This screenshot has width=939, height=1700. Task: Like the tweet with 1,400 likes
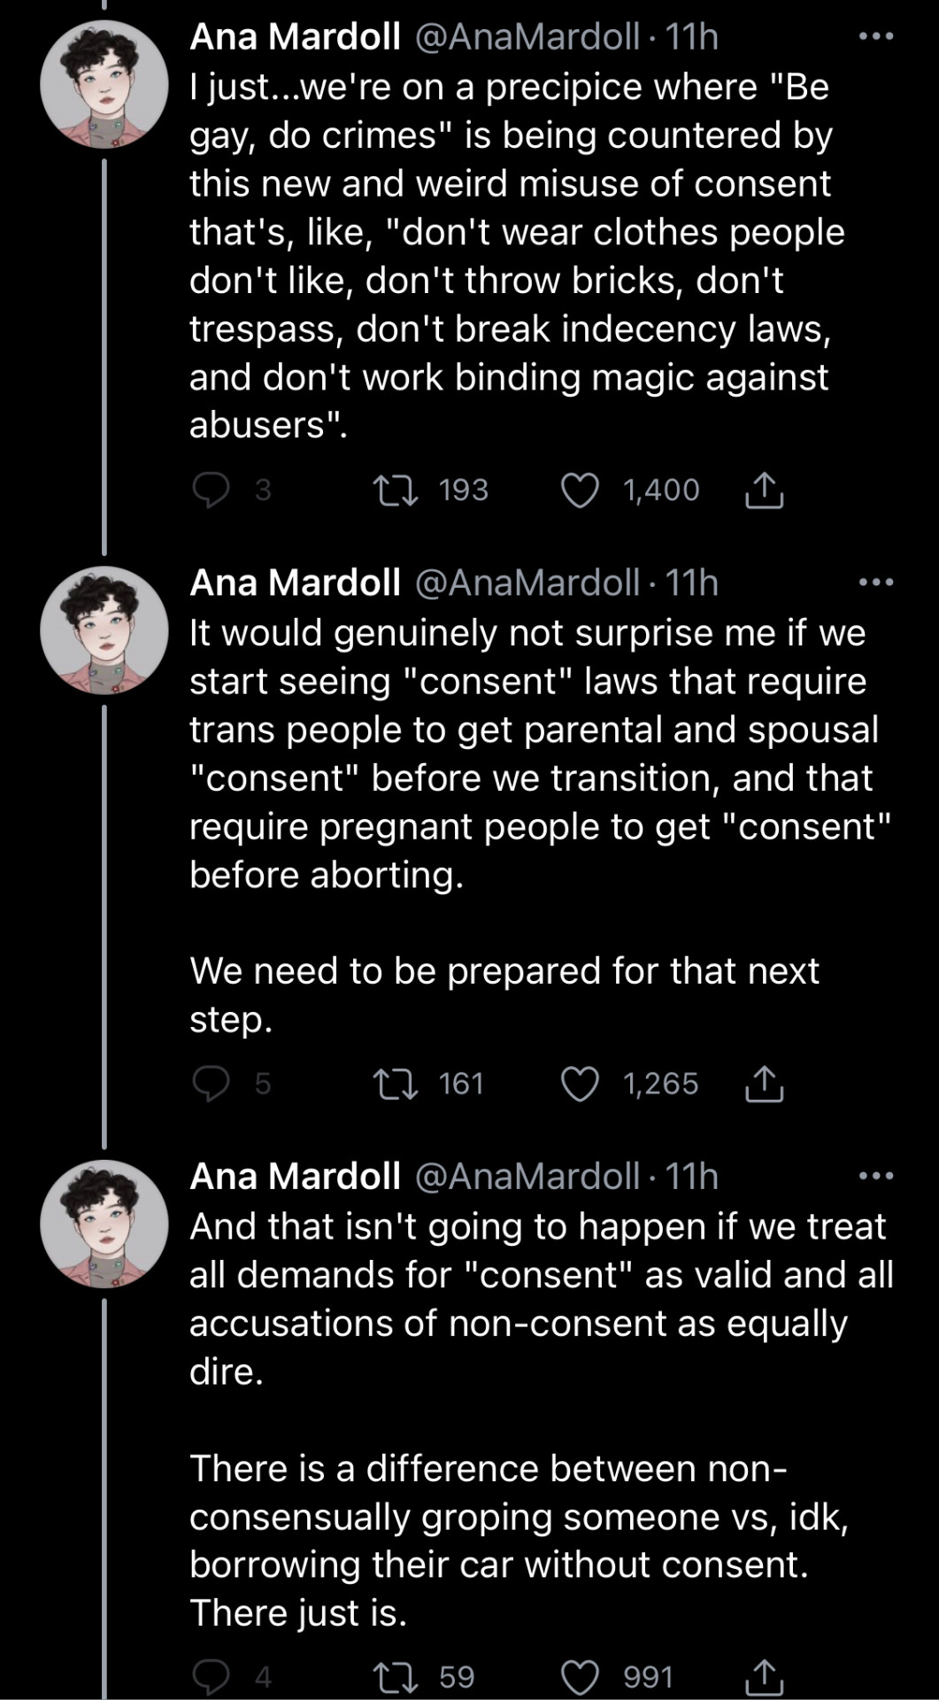tap(581, 490)
